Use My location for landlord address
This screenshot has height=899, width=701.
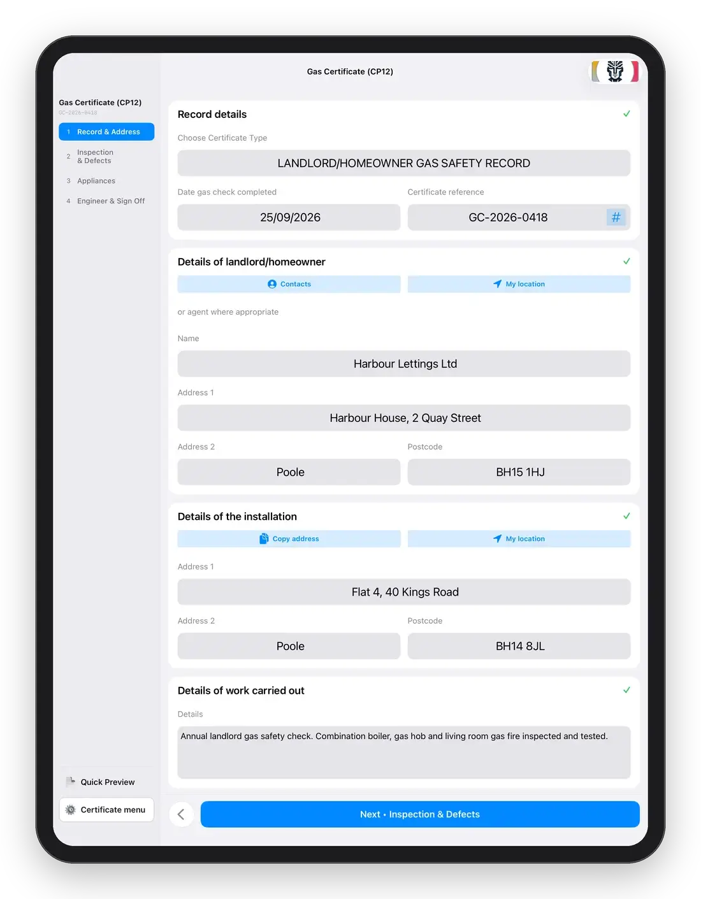[x=519, y=284]
